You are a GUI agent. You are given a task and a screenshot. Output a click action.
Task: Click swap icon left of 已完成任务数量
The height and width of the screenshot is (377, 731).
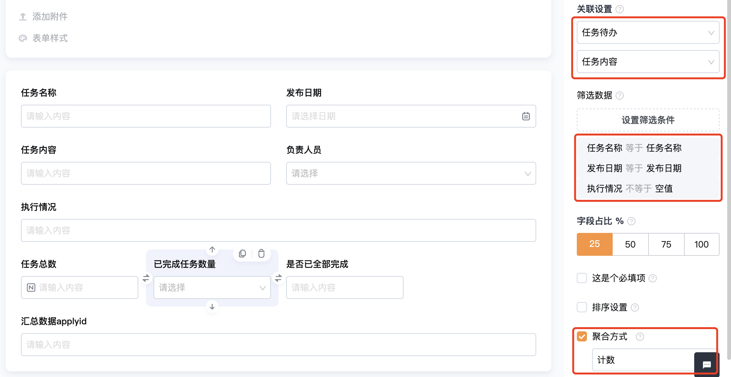(x=146, y=278)
